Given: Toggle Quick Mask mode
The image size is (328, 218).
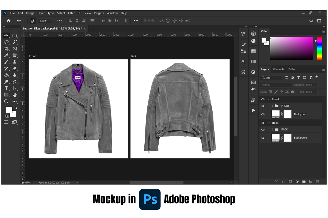Looking at the screenshot, I should point(6,122).
